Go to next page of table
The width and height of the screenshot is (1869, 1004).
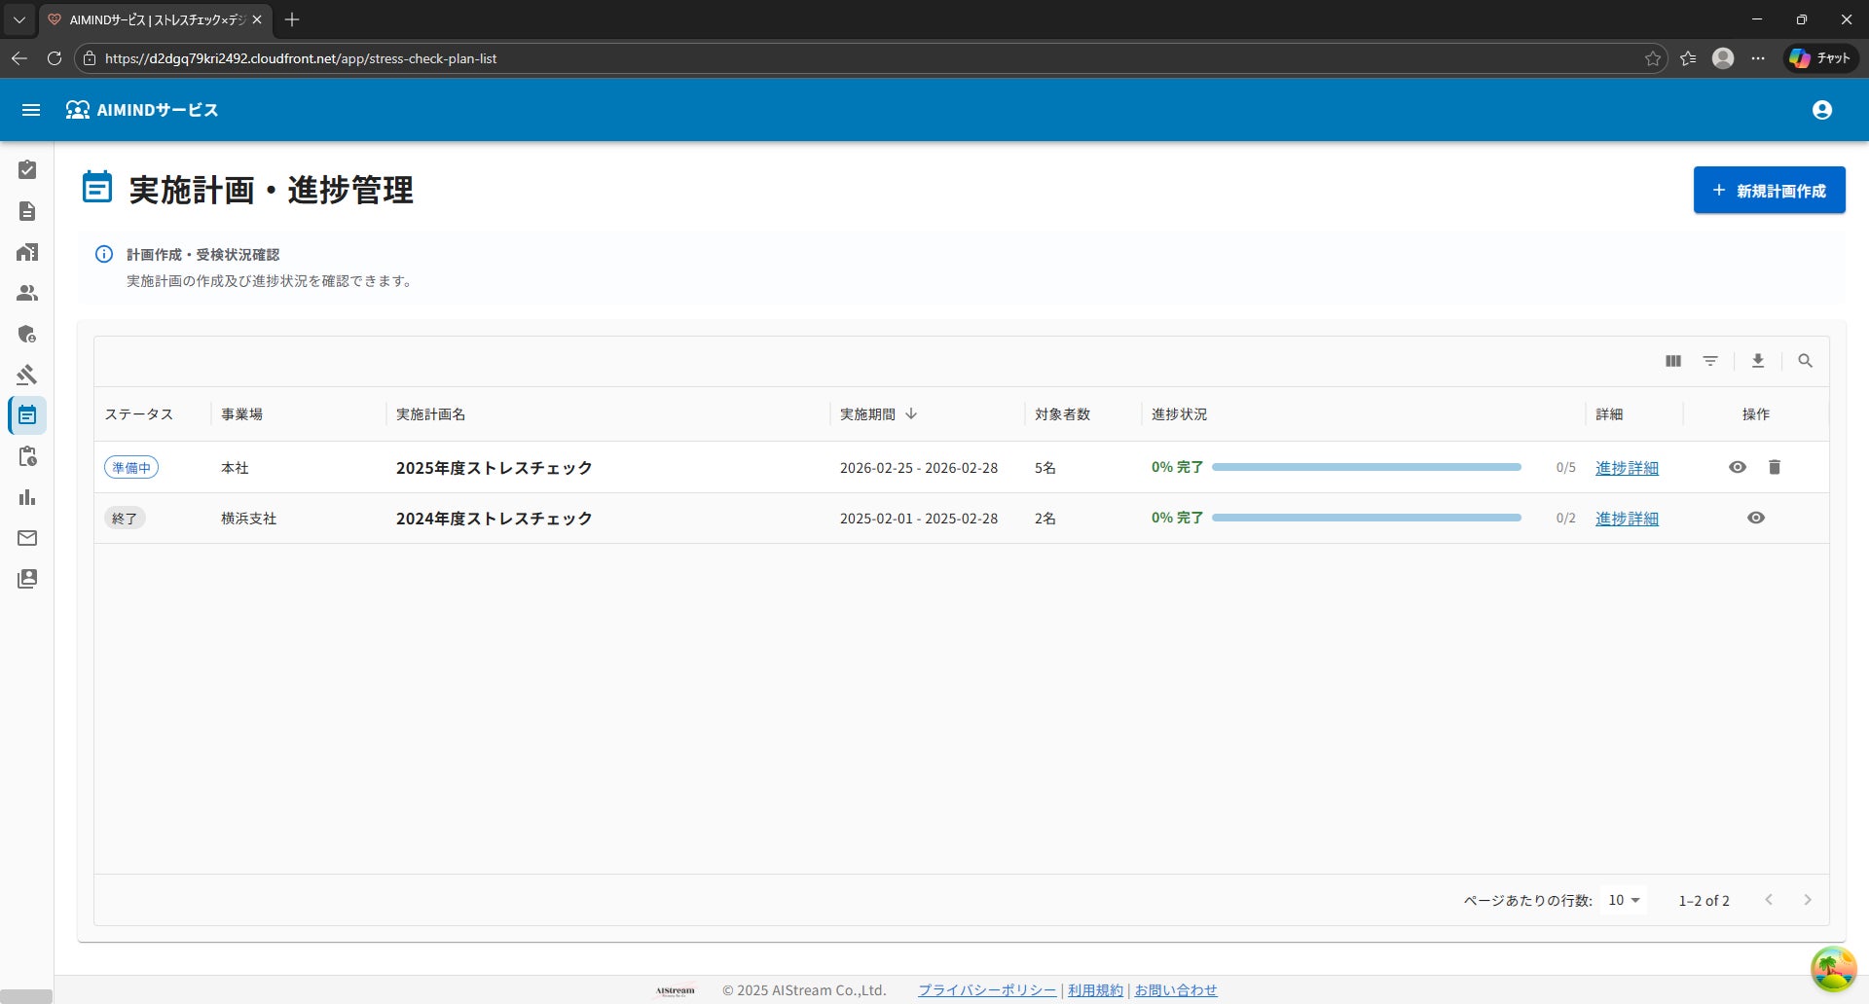click(x=1807, y=900)
